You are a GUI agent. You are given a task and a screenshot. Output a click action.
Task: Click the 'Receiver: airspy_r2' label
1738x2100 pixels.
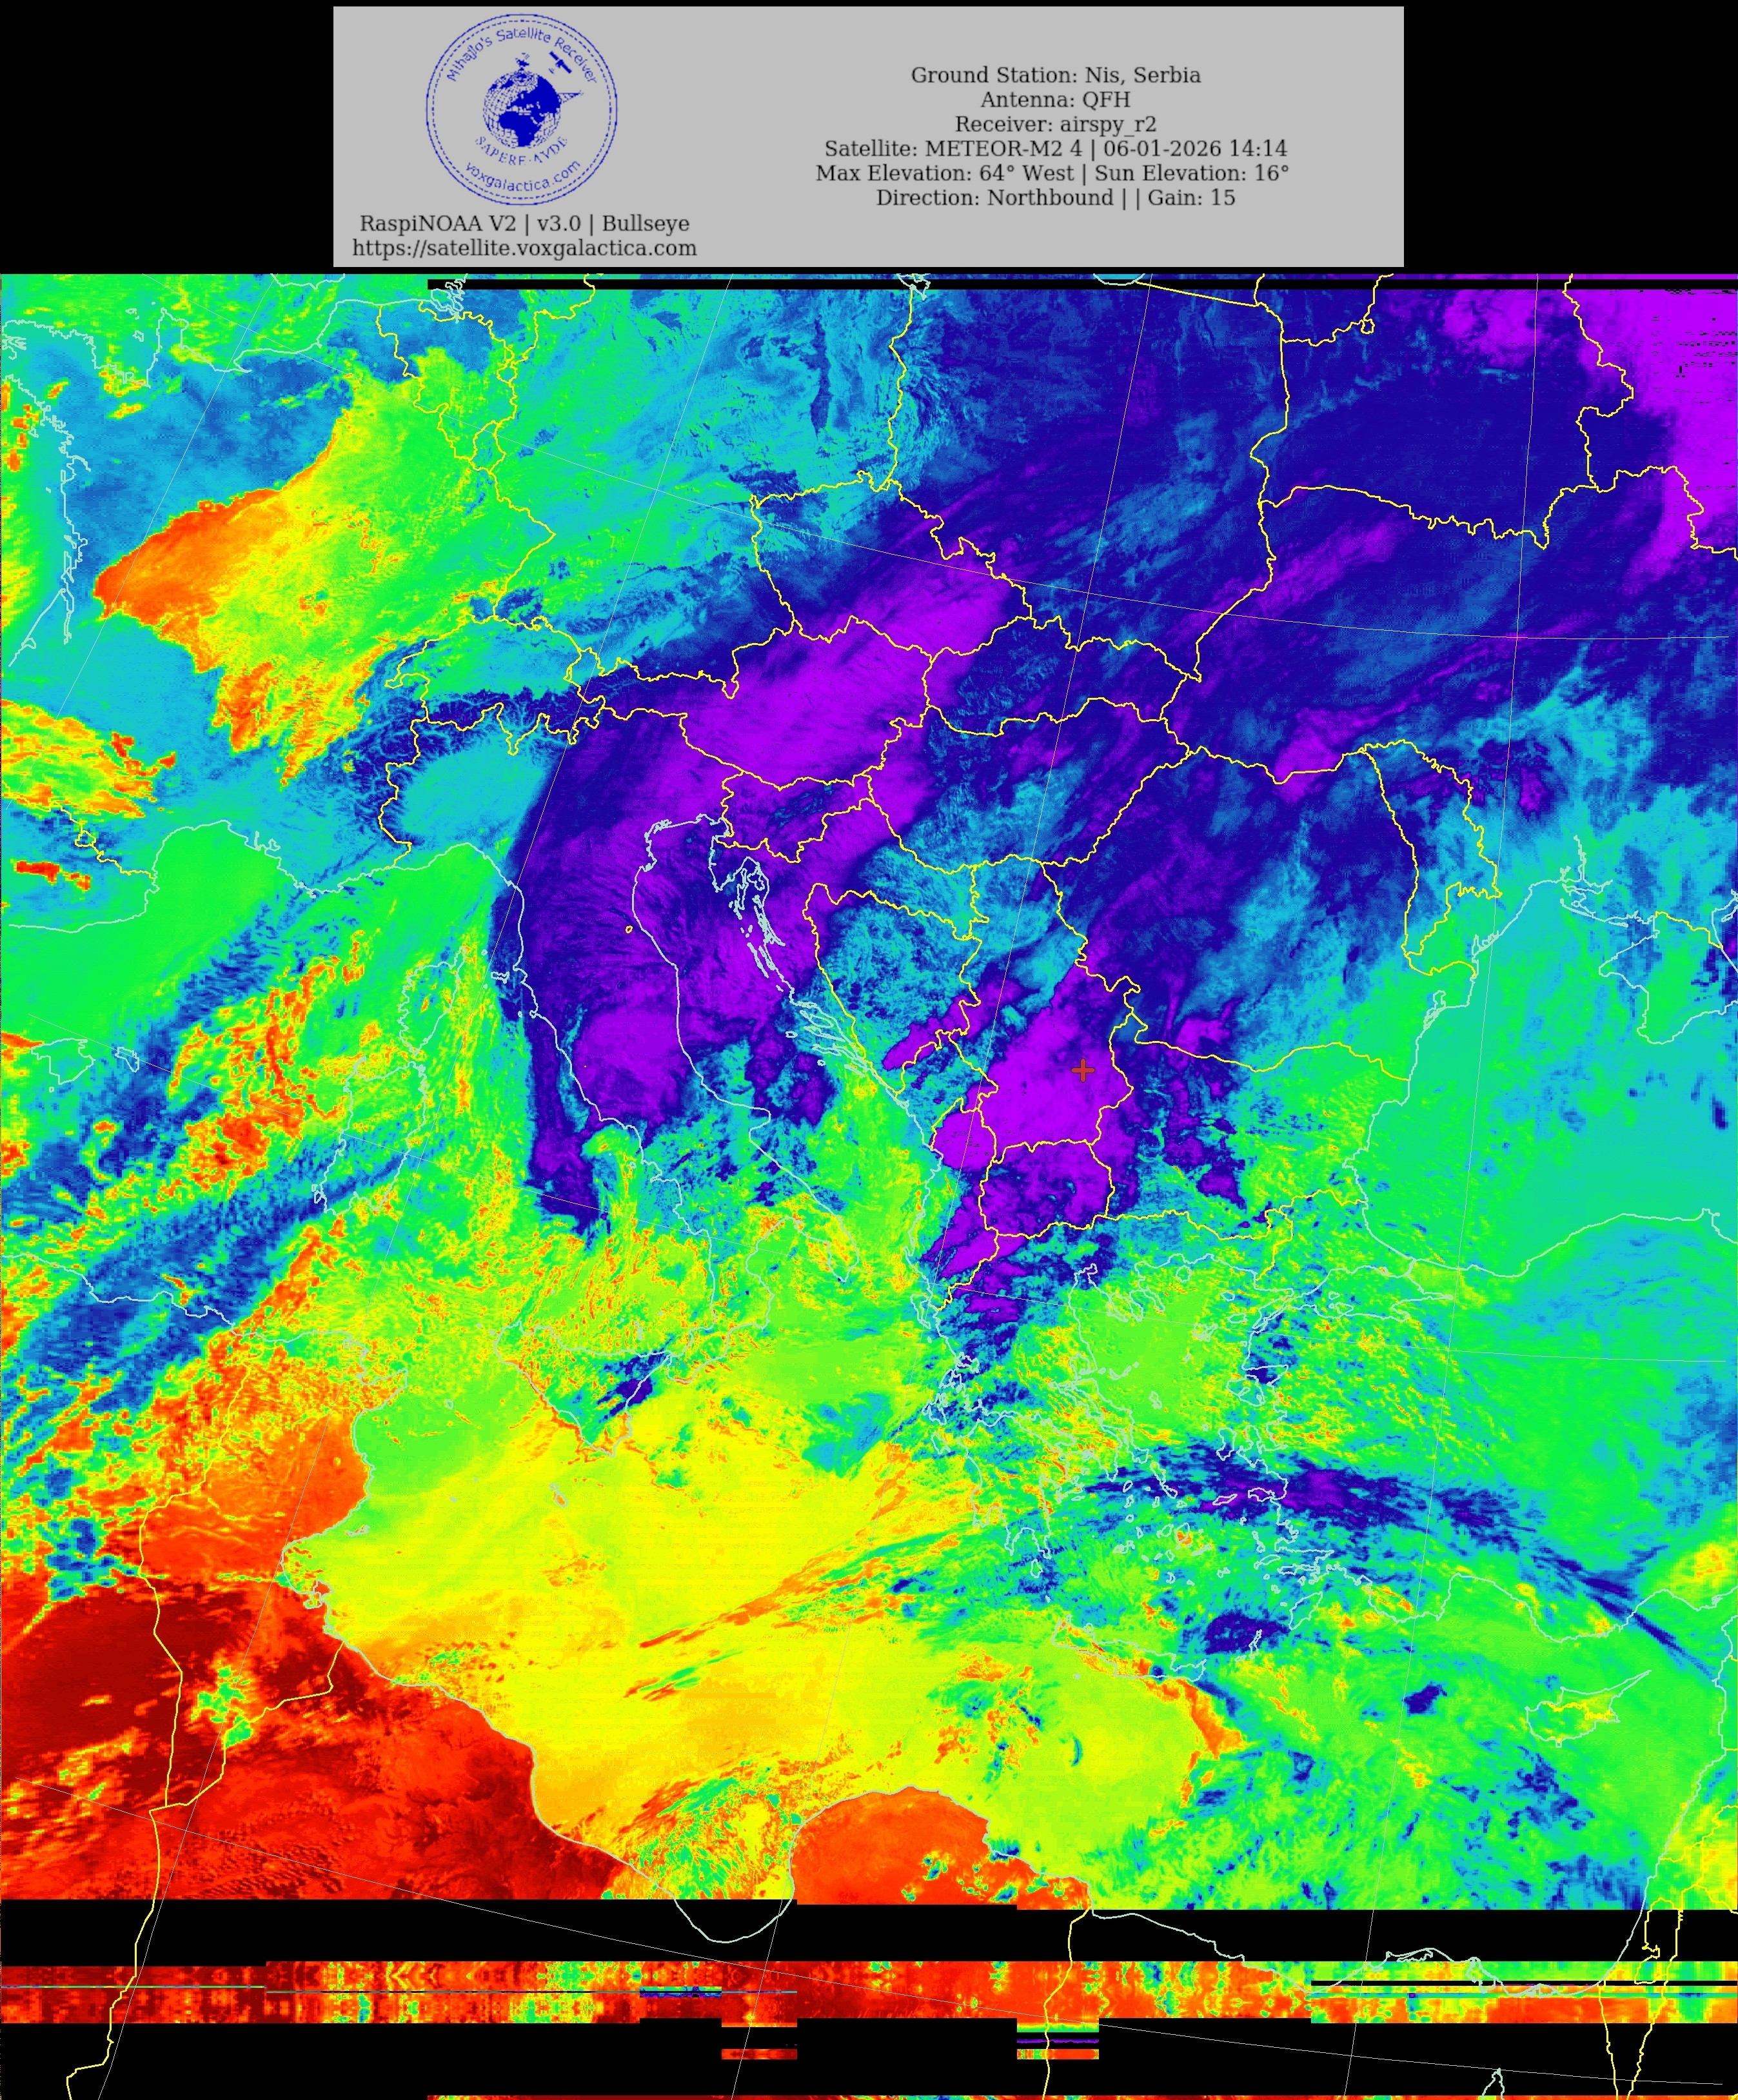pos(1055,124)
